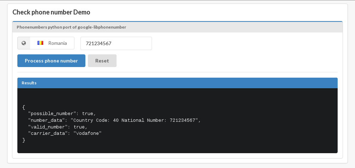Viewport: 355px width, 168px height.
Task: Click the Reset button
Action: [x=102, y=61]
